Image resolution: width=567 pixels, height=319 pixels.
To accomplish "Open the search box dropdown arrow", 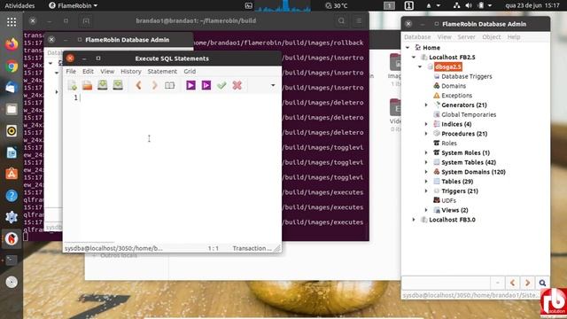I will pyautogui.click(x=498, y=283).
